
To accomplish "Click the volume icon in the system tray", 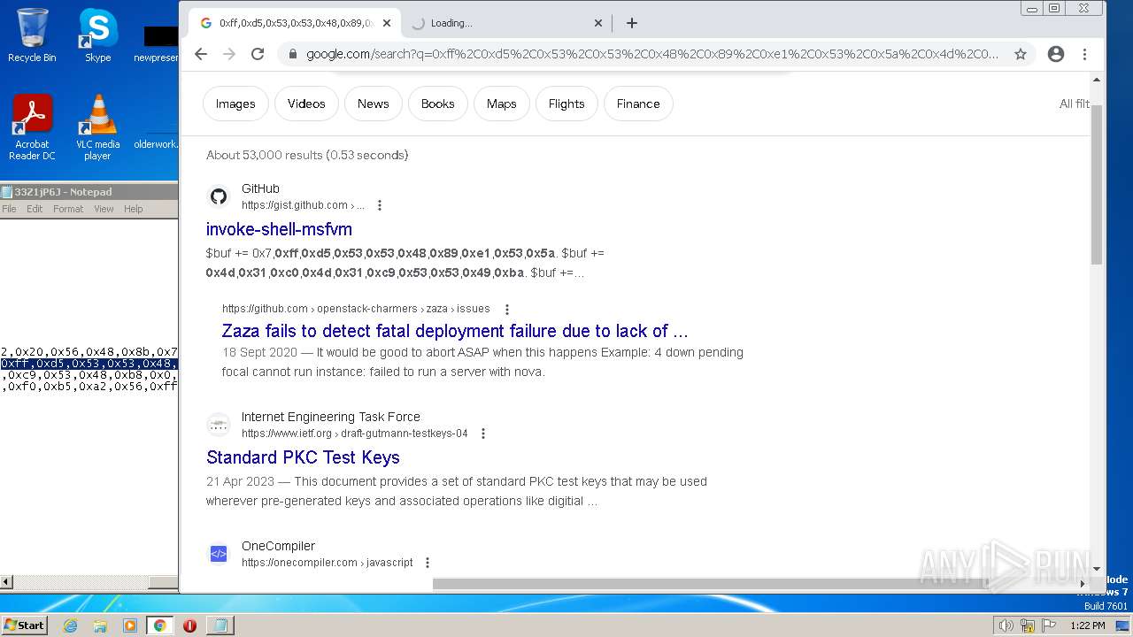I will pyautogui.click(x=1006, y=625).
